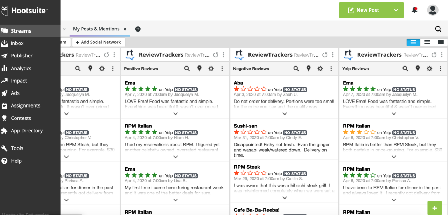This screenshot has width=448, height=215.
Task: Expand Ema's review in Positive Reviews
Action: 175,113
